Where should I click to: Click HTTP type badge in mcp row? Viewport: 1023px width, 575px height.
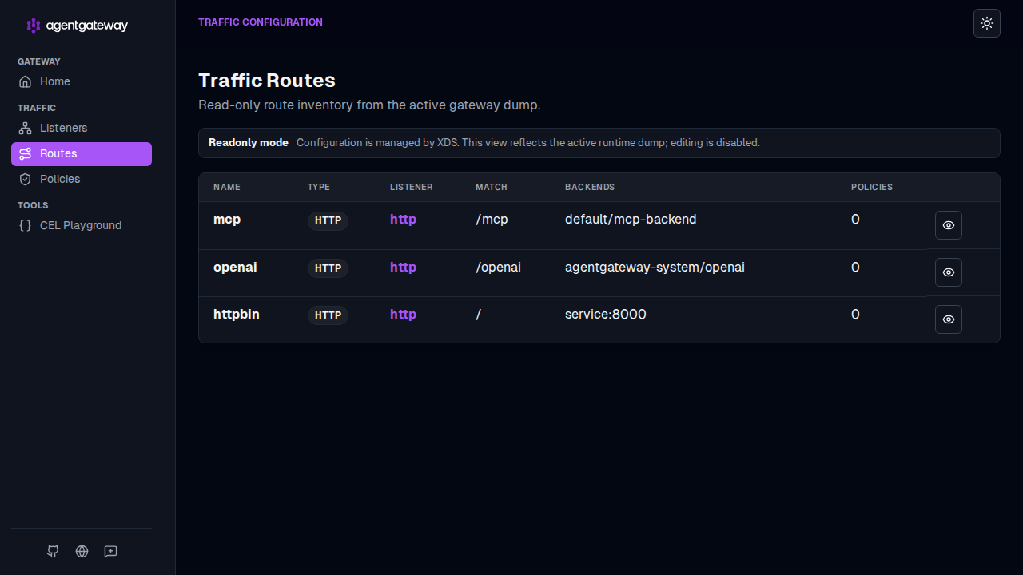tap(328, 220)
